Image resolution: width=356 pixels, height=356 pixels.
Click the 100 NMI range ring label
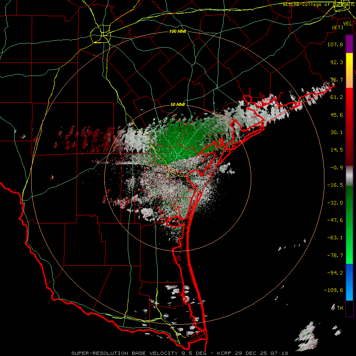(178, 31)
